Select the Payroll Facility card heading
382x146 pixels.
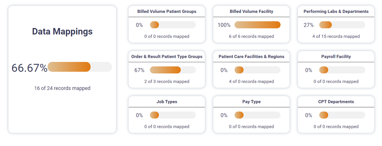pos(336,56)
